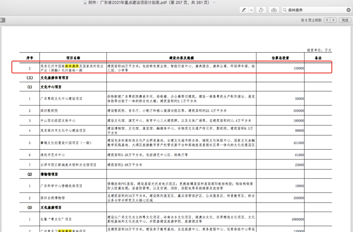Click project name 深圳歌剧院

click(49, 111)
